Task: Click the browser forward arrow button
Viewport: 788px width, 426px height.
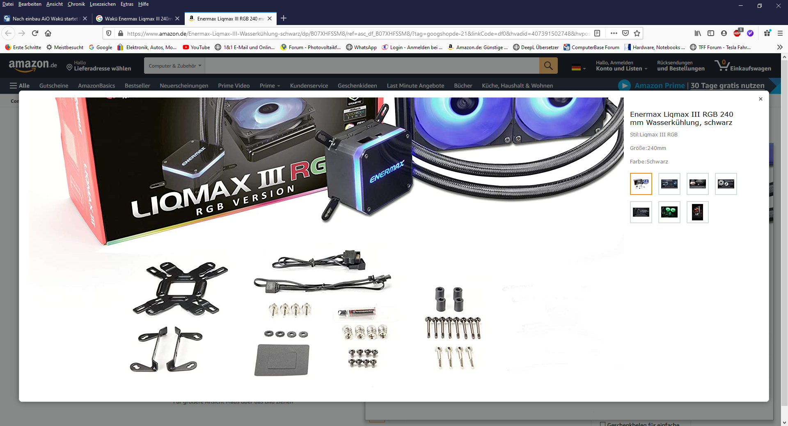Action: (22, 33)
